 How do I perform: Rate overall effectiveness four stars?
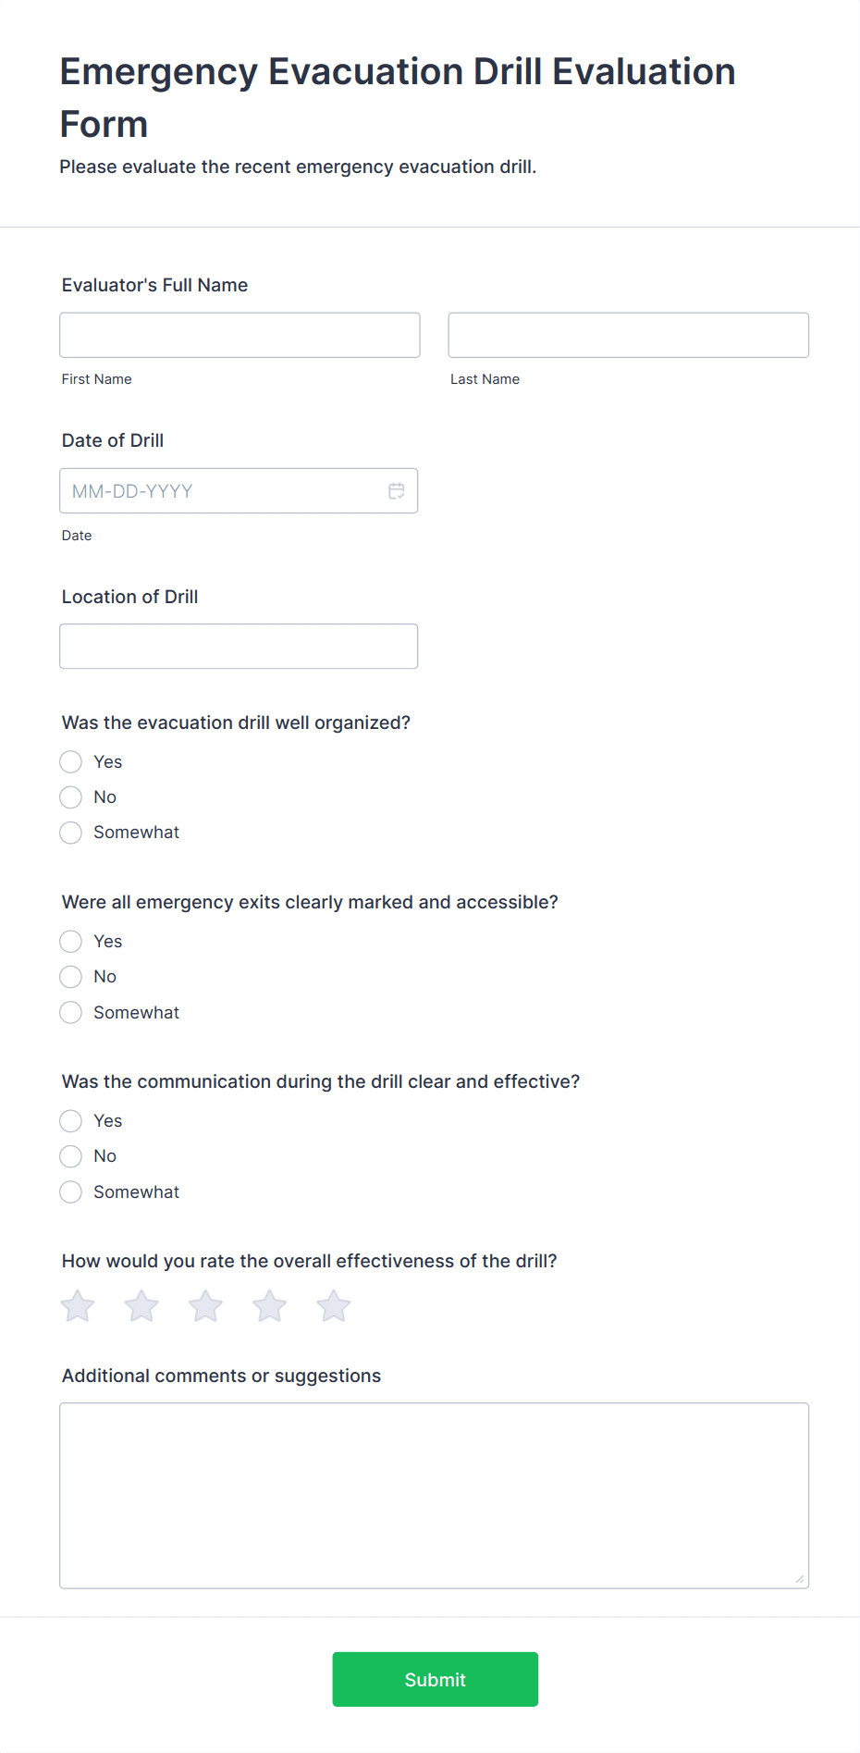coord(269,1305)
